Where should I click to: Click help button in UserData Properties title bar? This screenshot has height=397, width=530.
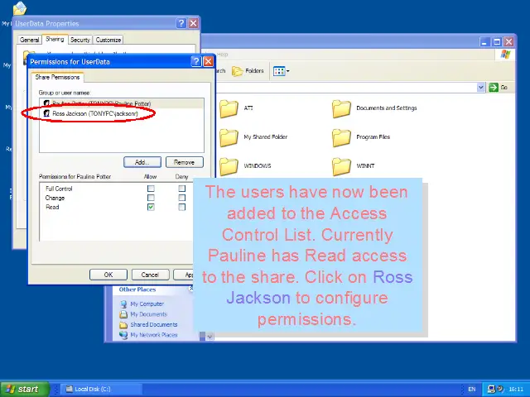(181, 23)
